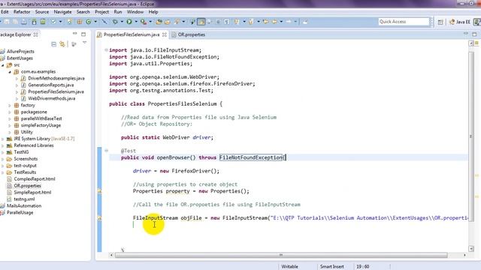
Task: Expand the Utility package
Action: pos(10,132)
